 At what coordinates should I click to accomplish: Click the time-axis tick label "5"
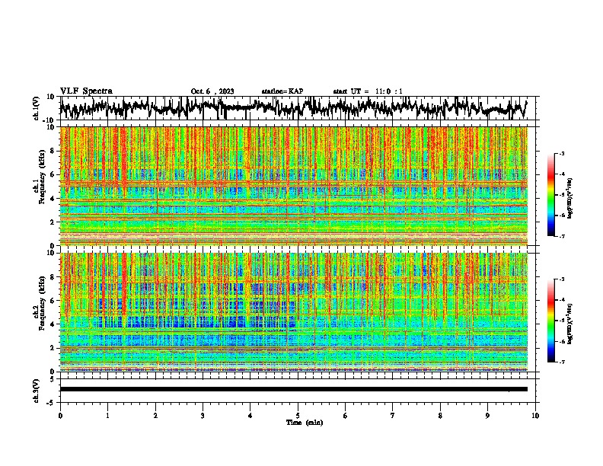click(x=298, y=416)
